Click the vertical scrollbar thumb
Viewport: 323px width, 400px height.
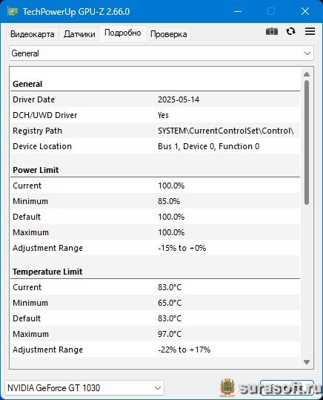[307, 142]
